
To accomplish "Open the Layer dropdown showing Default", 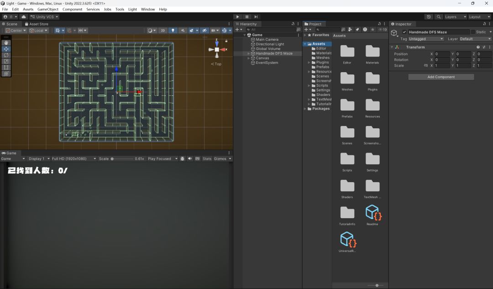I will click(x=475, y=39).
